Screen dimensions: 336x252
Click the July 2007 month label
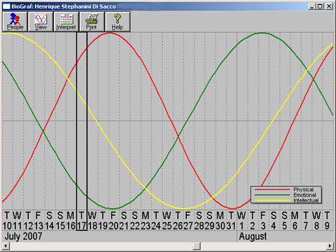(23, 237)
